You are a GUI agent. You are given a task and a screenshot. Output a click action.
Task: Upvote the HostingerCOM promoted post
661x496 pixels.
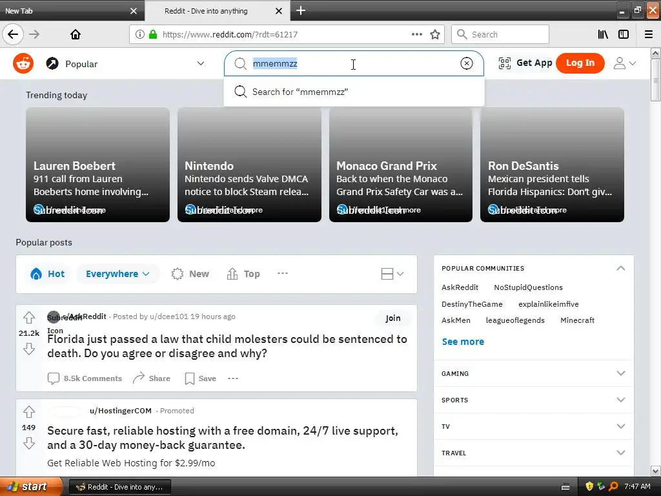coord(29,411)
